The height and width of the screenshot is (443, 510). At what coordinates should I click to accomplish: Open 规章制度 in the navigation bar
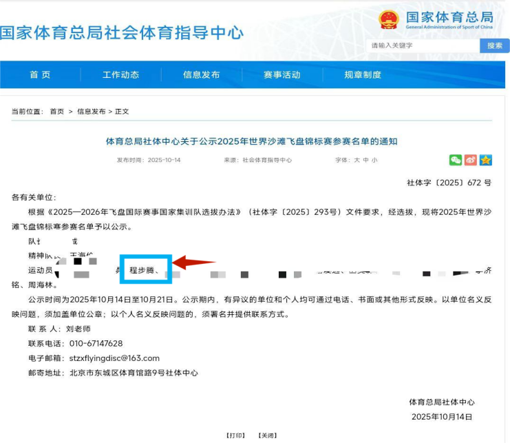tap(363, 74)
